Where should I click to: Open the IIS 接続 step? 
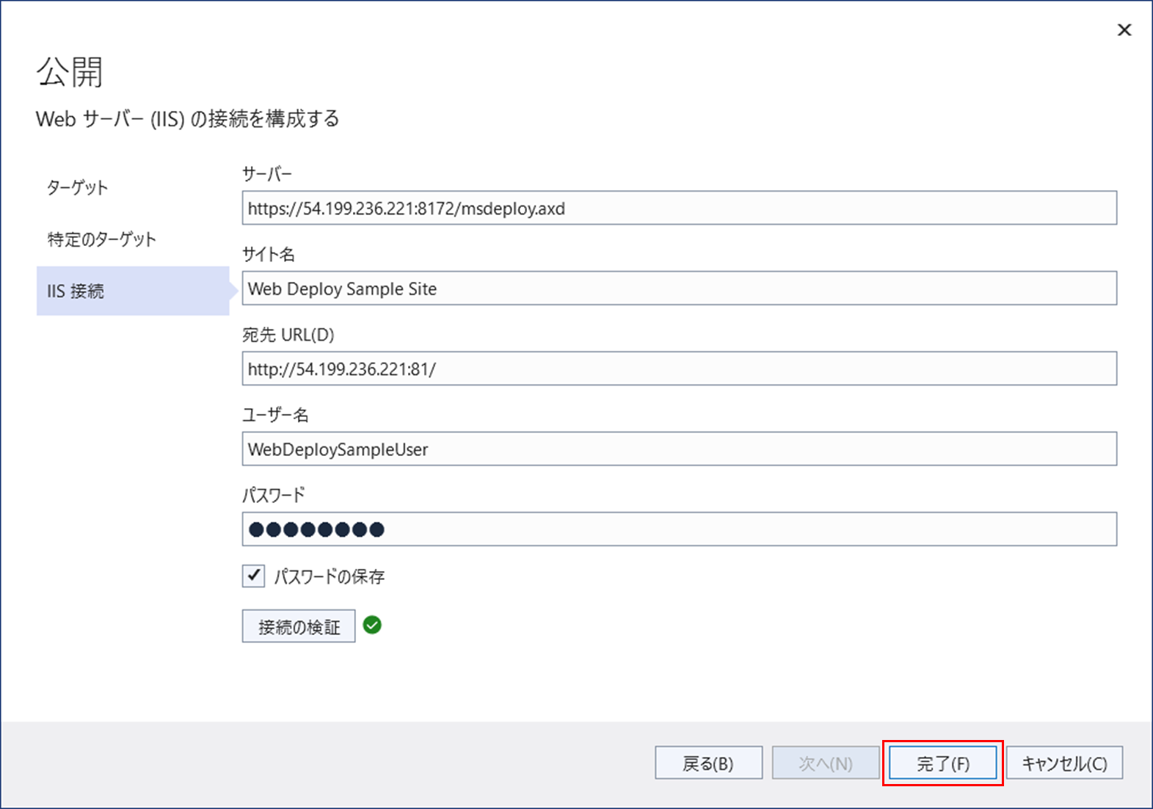133,291
